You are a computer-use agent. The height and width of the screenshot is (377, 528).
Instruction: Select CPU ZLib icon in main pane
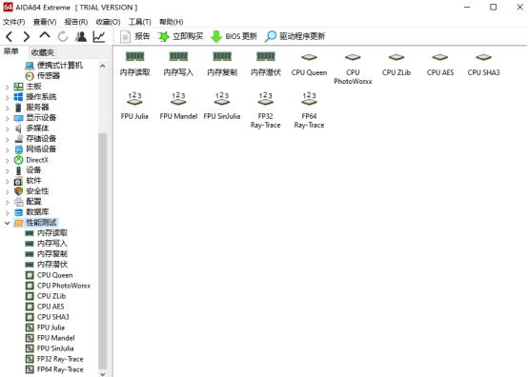tap(396, 65)
